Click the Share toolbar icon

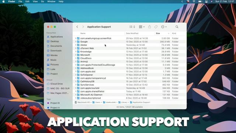pyautogui.click(x=149, y=27)
